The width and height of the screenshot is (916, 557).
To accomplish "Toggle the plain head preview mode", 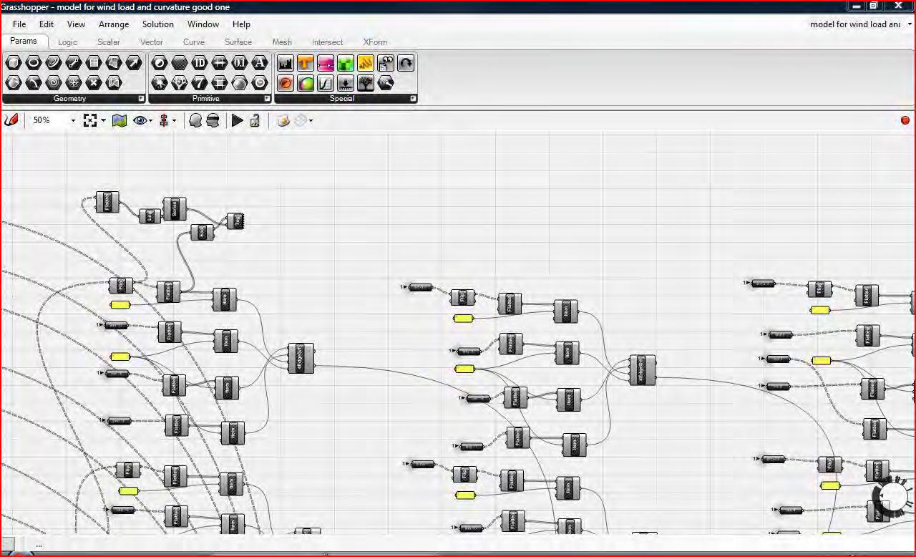I will (x=195, y=120).
